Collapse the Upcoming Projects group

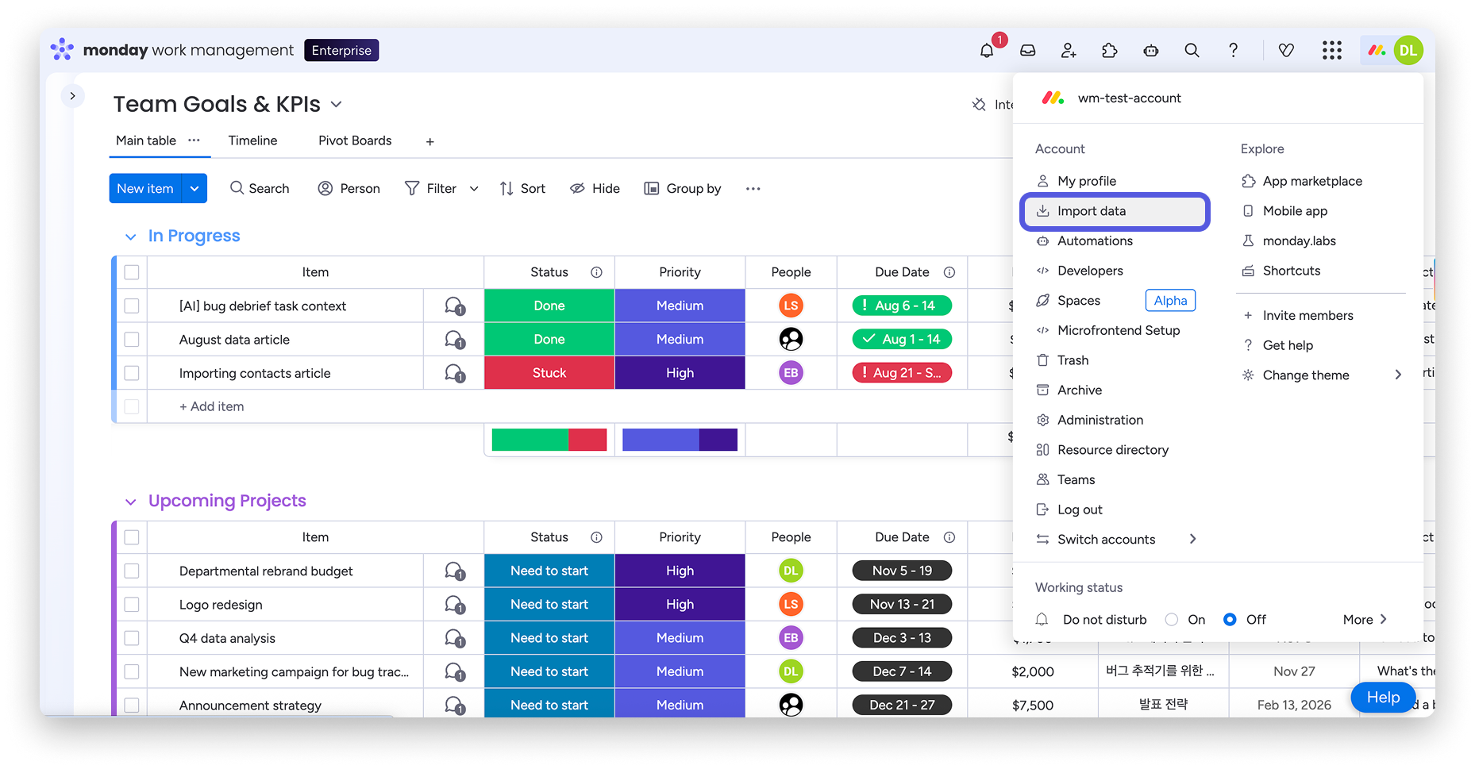click(131, 502)
